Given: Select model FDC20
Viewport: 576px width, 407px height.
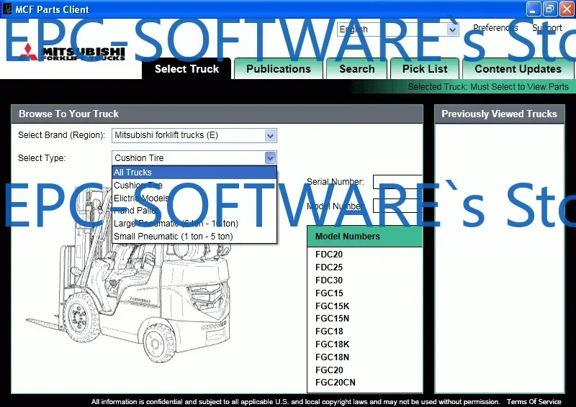Looking at the screenshot, I should 329,255.
